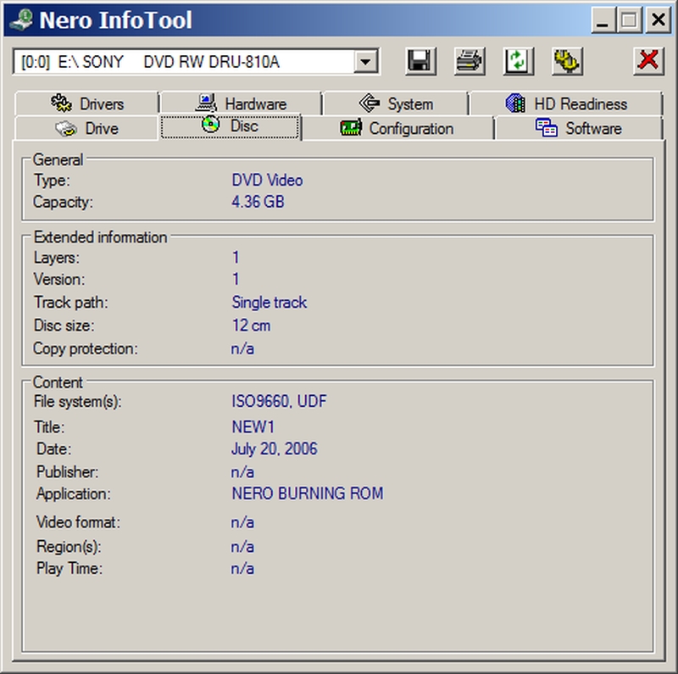
Task: Open the HD Readiness tab
Action: pos(566,103)
